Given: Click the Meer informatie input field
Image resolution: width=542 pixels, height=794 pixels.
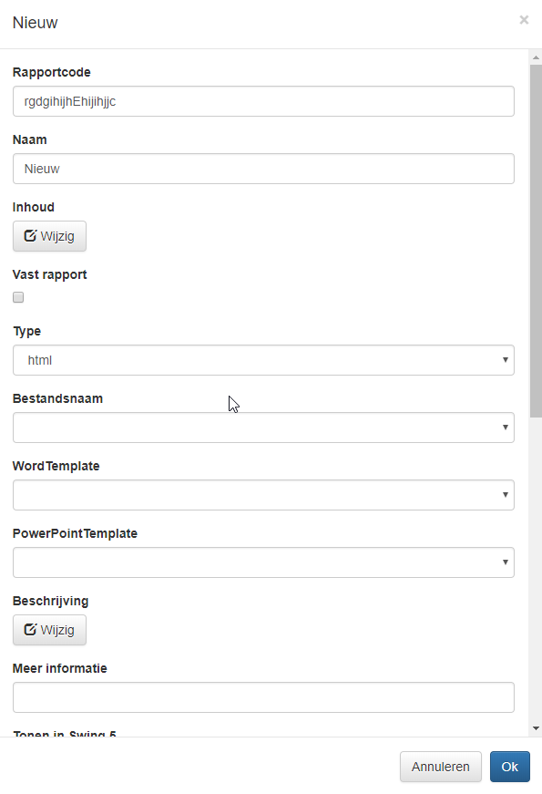Looking at the screenshot, I should coord(263,697).
